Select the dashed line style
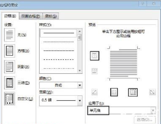 tap(59, 59)
